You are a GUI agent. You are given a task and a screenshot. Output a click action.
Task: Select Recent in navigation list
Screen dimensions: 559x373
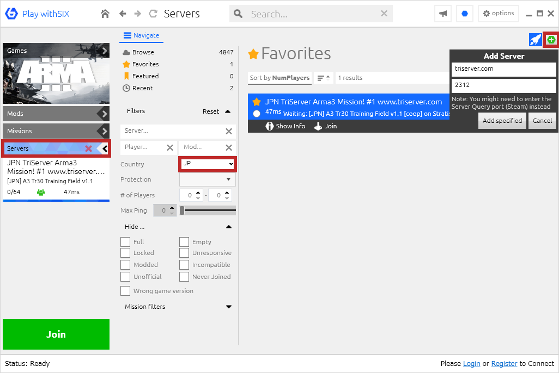point(178,88)
